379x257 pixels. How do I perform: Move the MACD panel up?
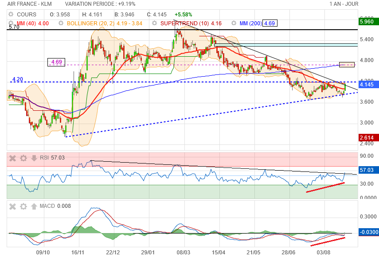[34, 206]
